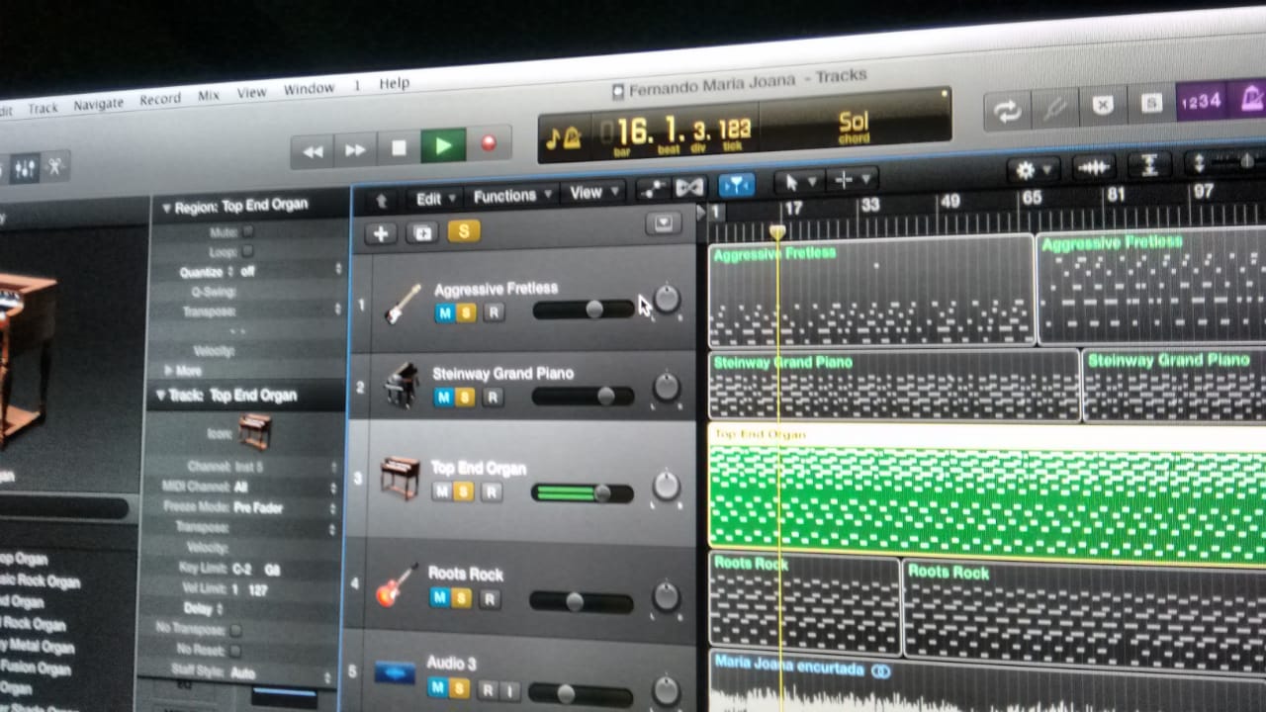This screenshot has width=1266, height=712.
Task: Enable the Cycle repeat icon
Action: pyautogui.click(x=1007, y=110)
